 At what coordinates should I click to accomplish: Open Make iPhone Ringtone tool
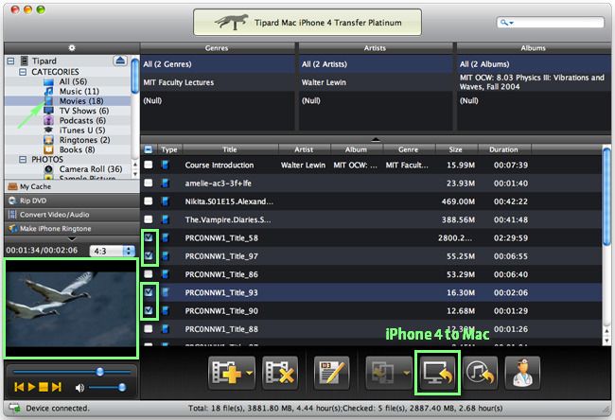[72, 229]
